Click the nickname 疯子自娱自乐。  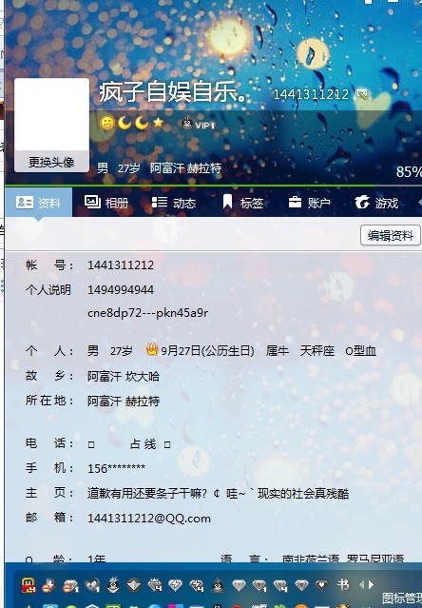click(172, 92)
